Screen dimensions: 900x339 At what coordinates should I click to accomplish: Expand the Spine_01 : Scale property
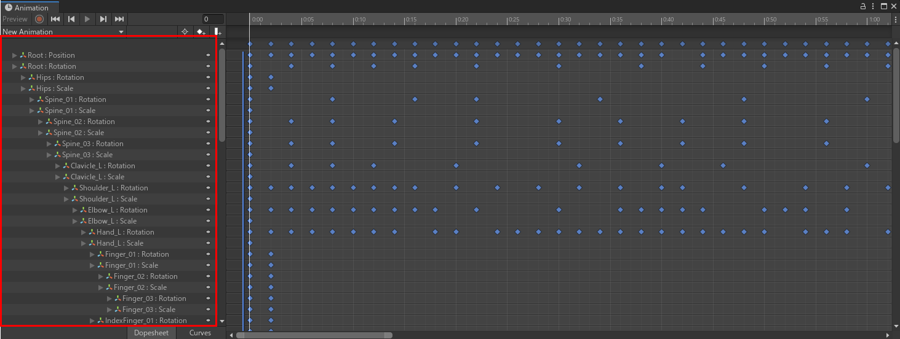(x=32, y=111)
